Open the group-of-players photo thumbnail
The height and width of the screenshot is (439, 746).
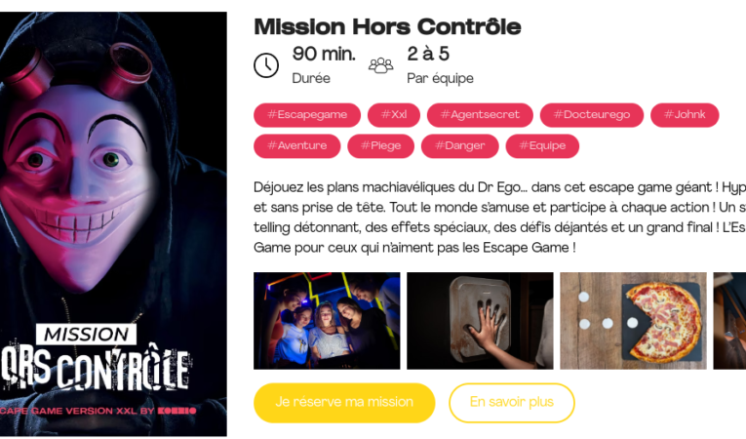[x=327, y=320]
